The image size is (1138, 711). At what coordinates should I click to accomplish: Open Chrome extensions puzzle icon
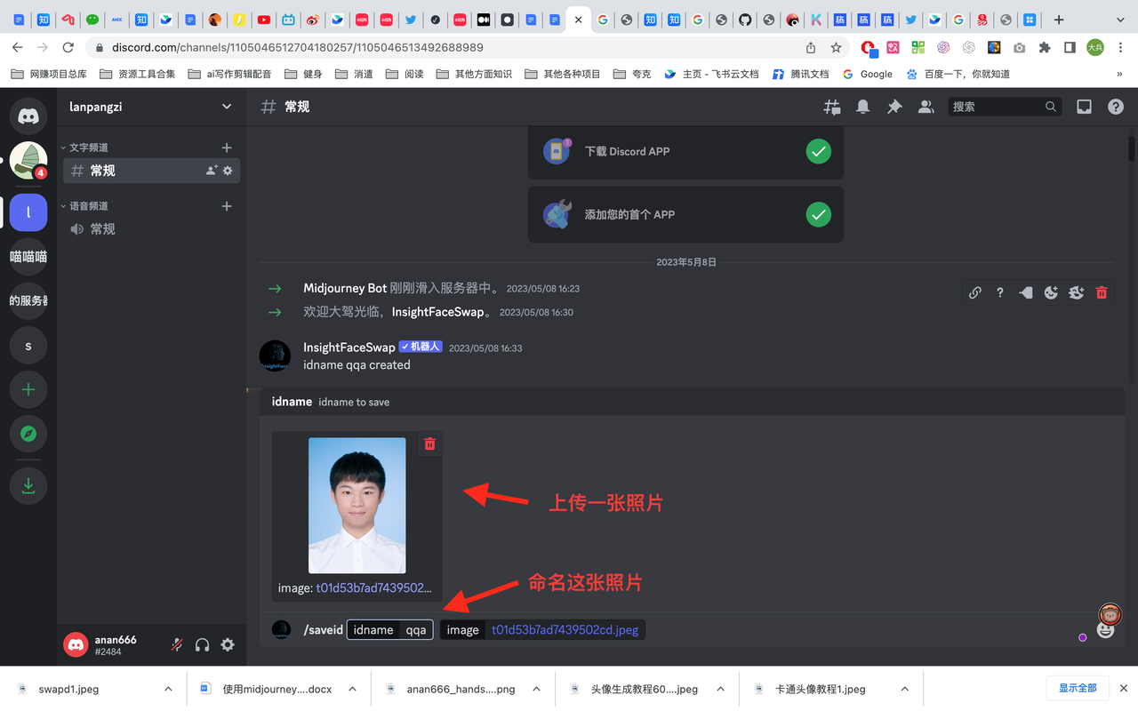coord(1045,47)
